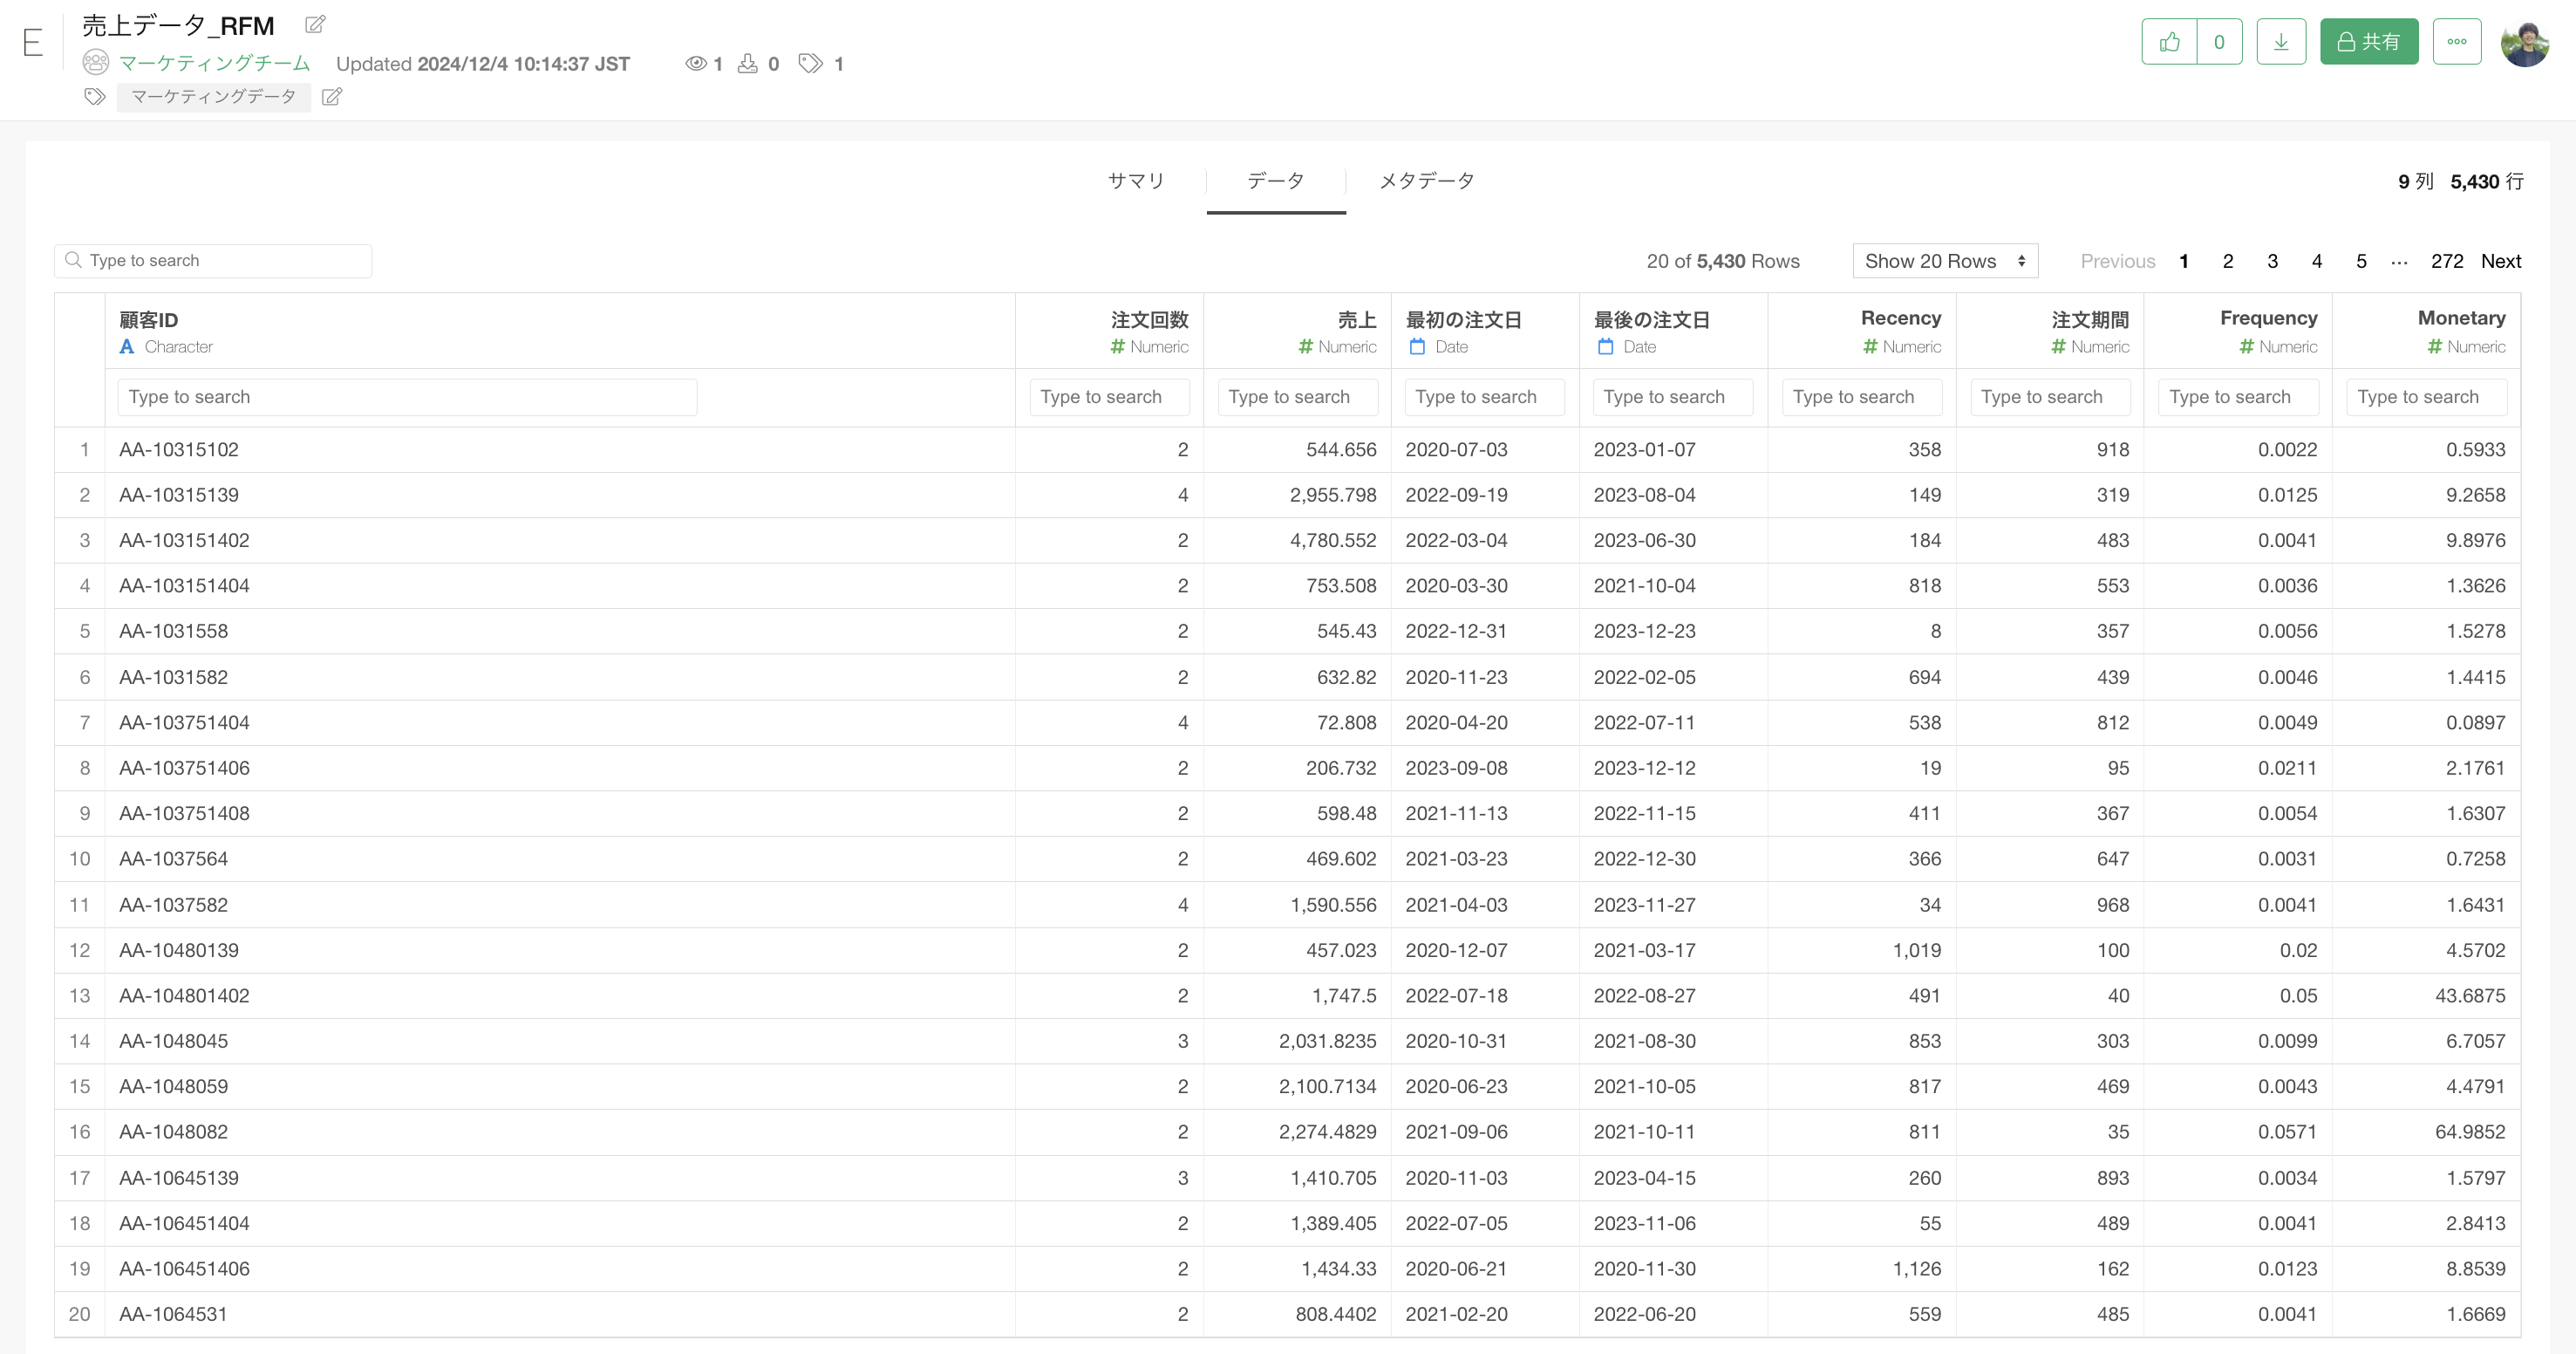Open the メタデータ tab
2576x1354 pixels.
pyautogui.click(x=1426, y=181)
